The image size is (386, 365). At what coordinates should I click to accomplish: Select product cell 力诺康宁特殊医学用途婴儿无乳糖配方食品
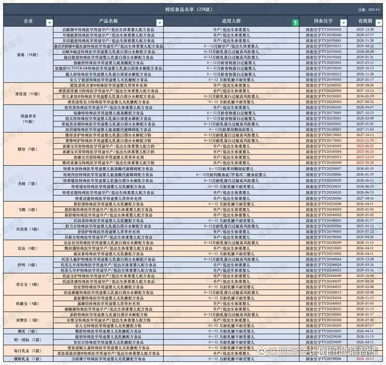click(108, 359)
